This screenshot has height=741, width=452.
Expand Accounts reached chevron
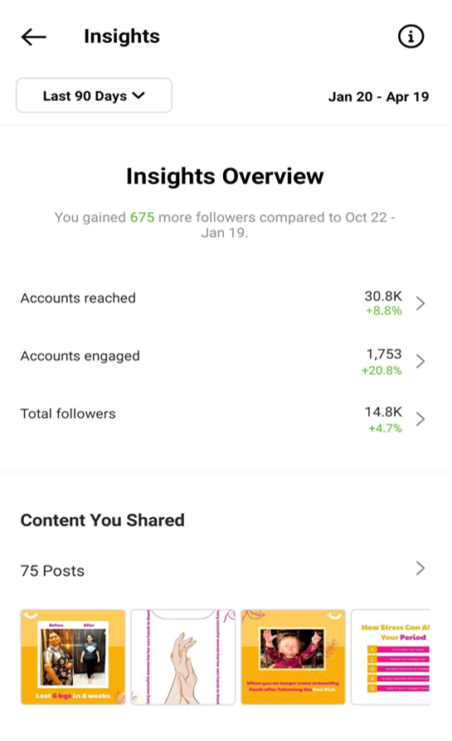420,303
